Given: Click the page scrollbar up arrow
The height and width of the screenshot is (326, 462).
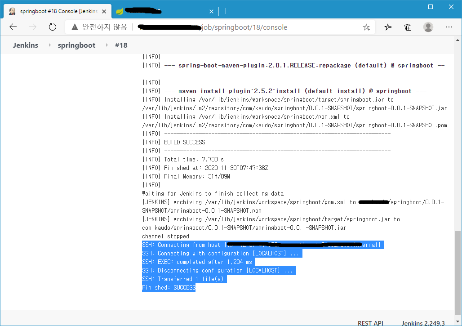Looking at the screenshot, I should tap(458, 40).
